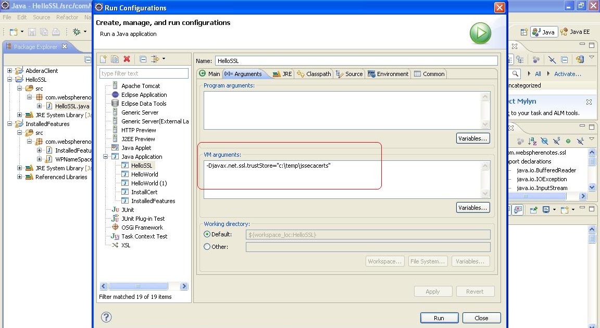The width and height of the screenshot is (600, 328).
Task: Open the help question mark icon
Action: 106,317
